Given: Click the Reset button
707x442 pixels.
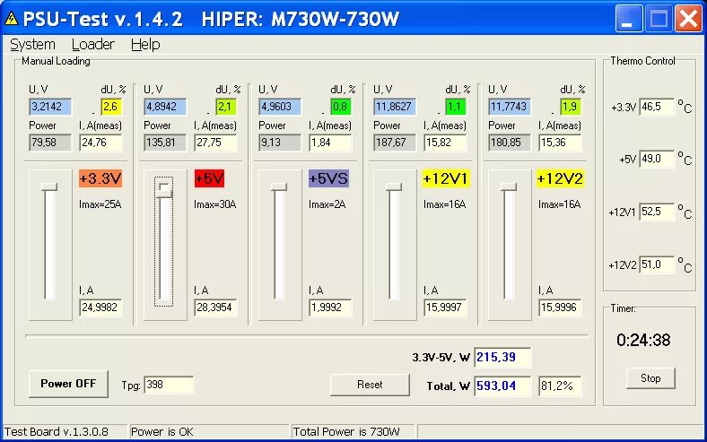Looking at the screenshot, I should point(370,385).
